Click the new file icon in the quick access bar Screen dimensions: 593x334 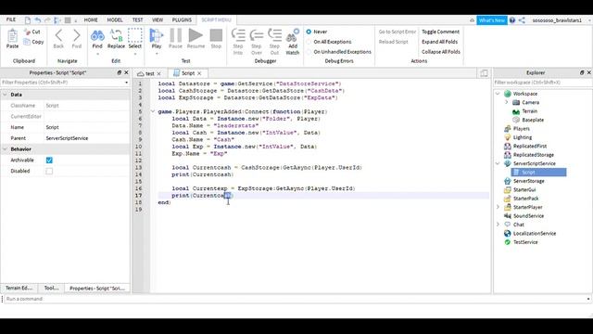(28, 20)
